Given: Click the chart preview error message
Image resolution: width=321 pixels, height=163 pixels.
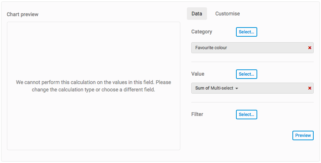Looking at the screenshot, I should click(93, 86).
